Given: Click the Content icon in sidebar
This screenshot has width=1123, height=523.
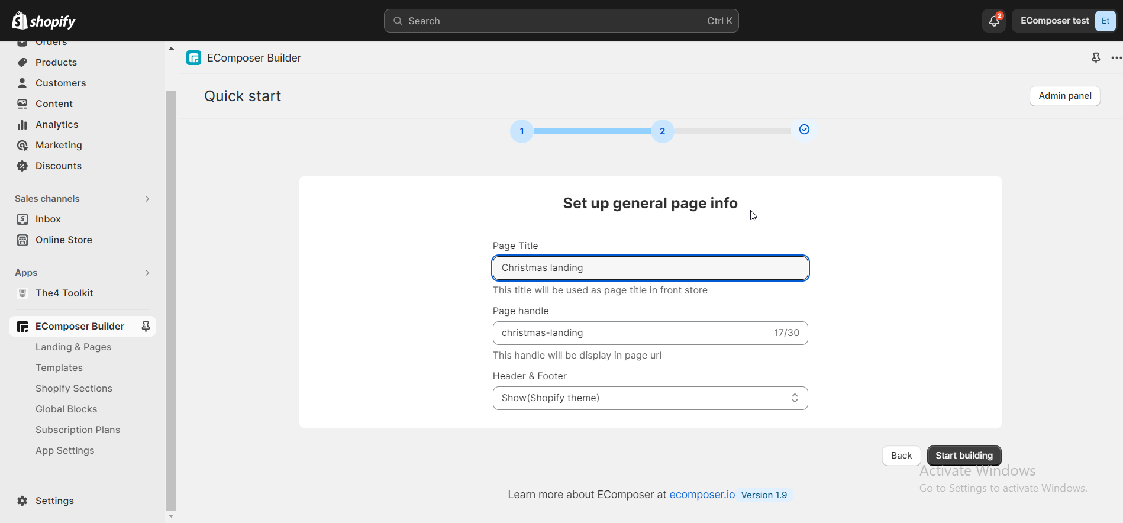Looking at the screenshot, I should (22, 104).
